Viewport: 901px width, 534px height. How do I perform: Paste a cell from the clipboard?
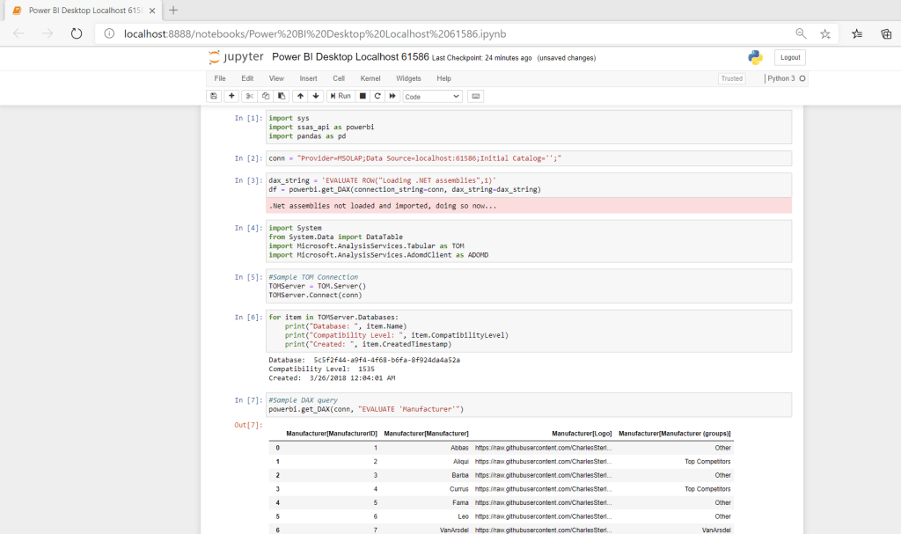point(282,96)
